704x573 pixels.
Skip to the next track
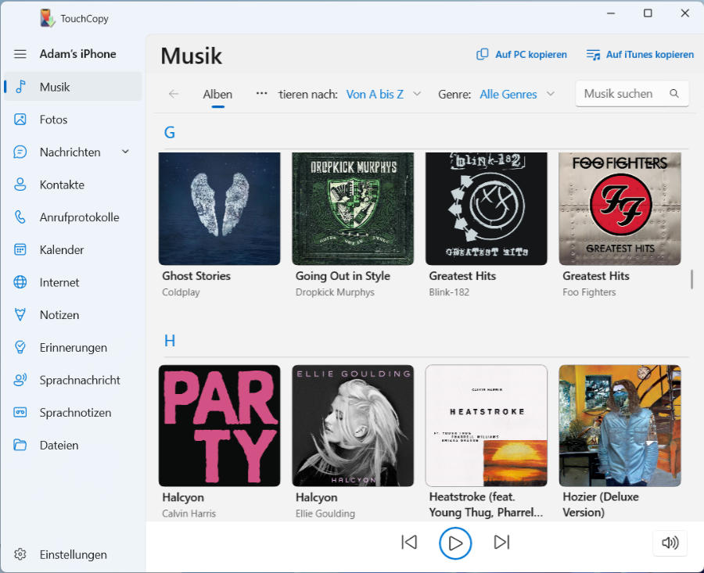[x=501, y=542]
